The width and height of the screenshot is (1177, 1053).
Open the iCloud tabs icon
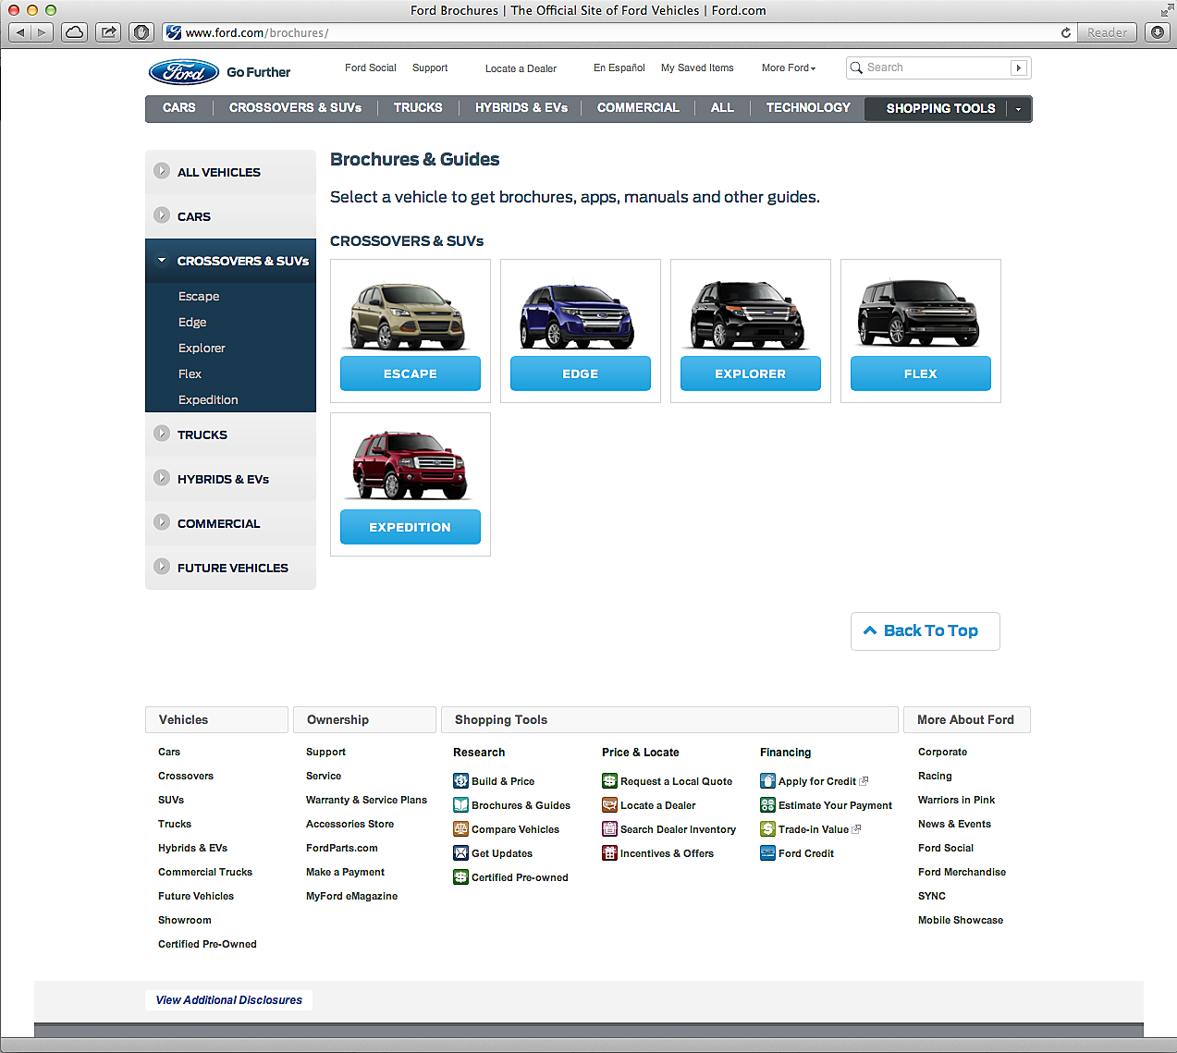point(75,32)
